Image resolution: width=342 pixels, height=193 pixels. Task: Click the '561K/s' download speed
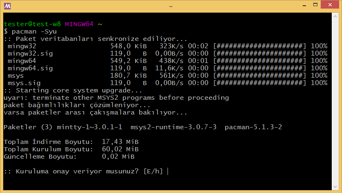pyautogui.click(x=172, y=76)
